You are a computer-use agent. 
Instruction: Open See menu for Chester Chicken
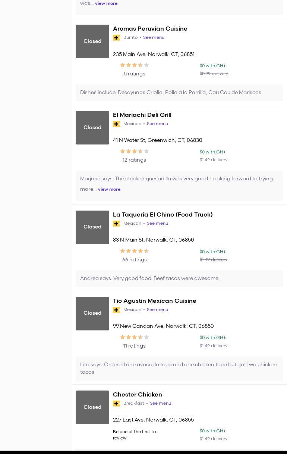tap(160, 403)
